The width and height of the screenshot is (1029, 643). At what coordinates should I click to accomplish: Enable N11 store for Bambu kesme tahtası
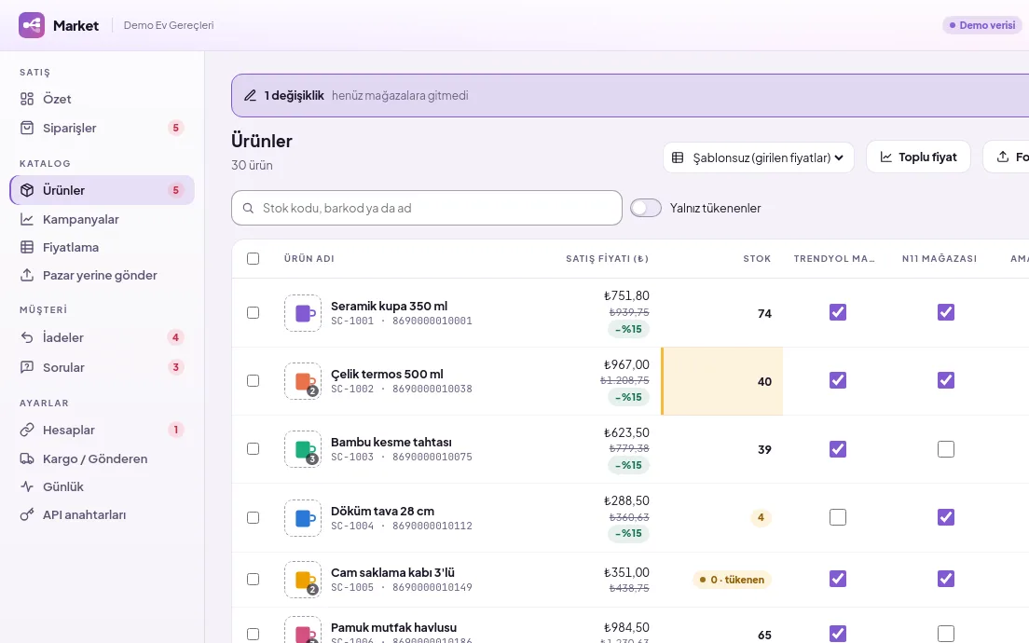coord(946,449)
